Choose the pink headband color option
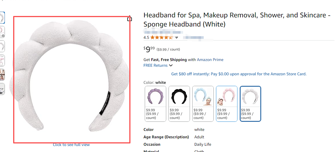 click(x=227, y=104)
